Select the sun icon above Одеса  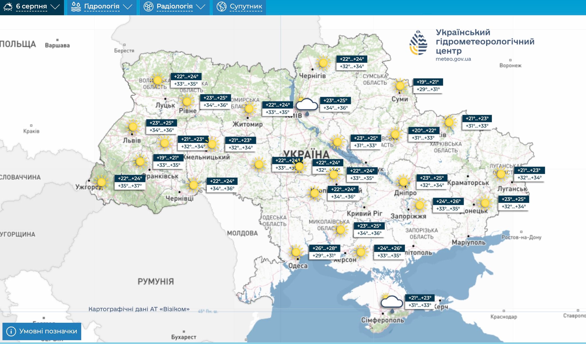(x=296, y=252)
